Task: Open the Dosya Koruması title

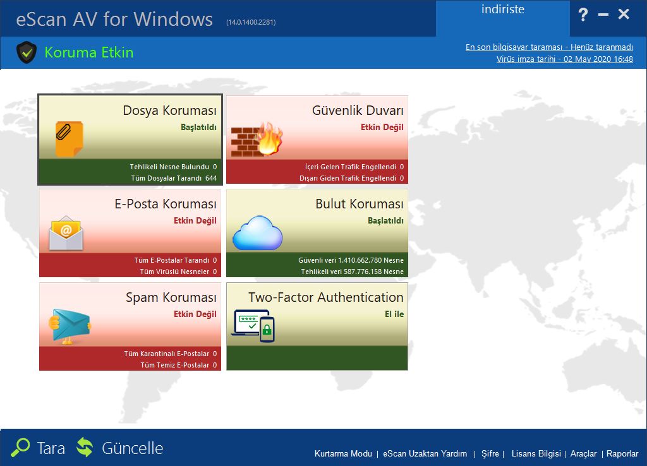Action: 169,111
